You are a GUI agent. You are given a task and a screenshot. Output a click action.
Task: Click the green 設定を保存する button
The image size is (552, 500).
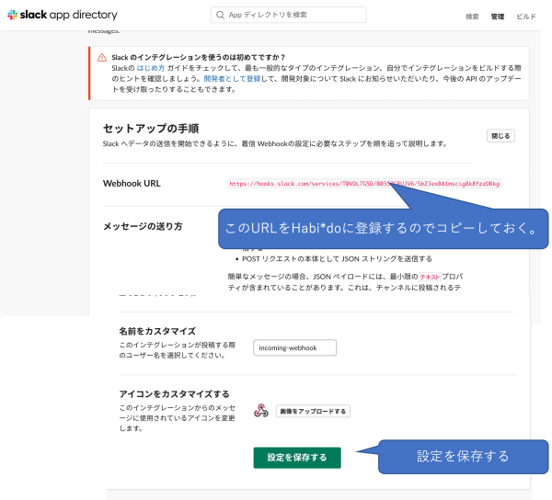(297, 458)
